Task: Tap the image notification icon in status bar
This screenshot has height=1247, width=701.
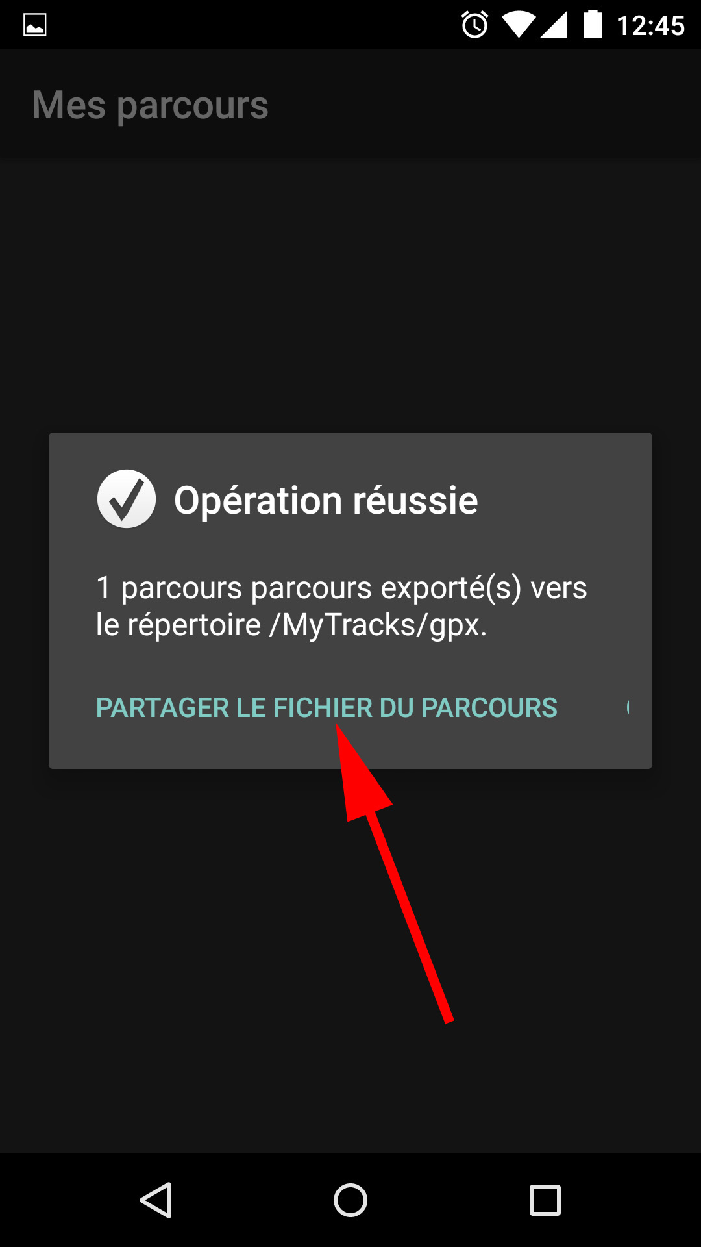Action: click(x=34, y=25)
